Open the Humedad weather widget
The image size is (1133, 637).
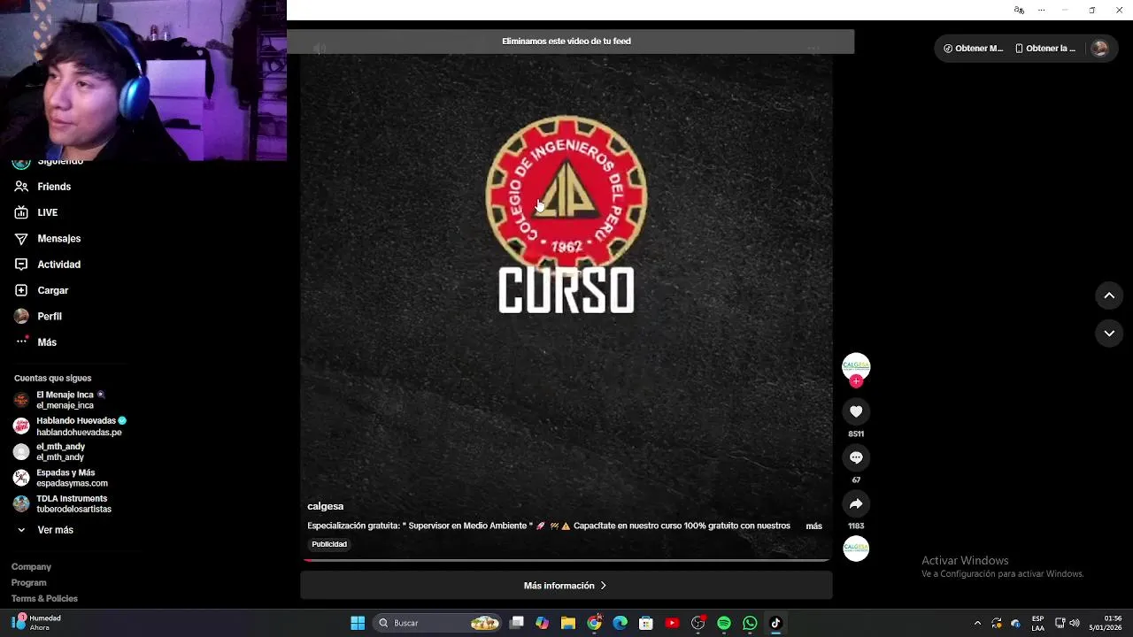tap(35, 623)
